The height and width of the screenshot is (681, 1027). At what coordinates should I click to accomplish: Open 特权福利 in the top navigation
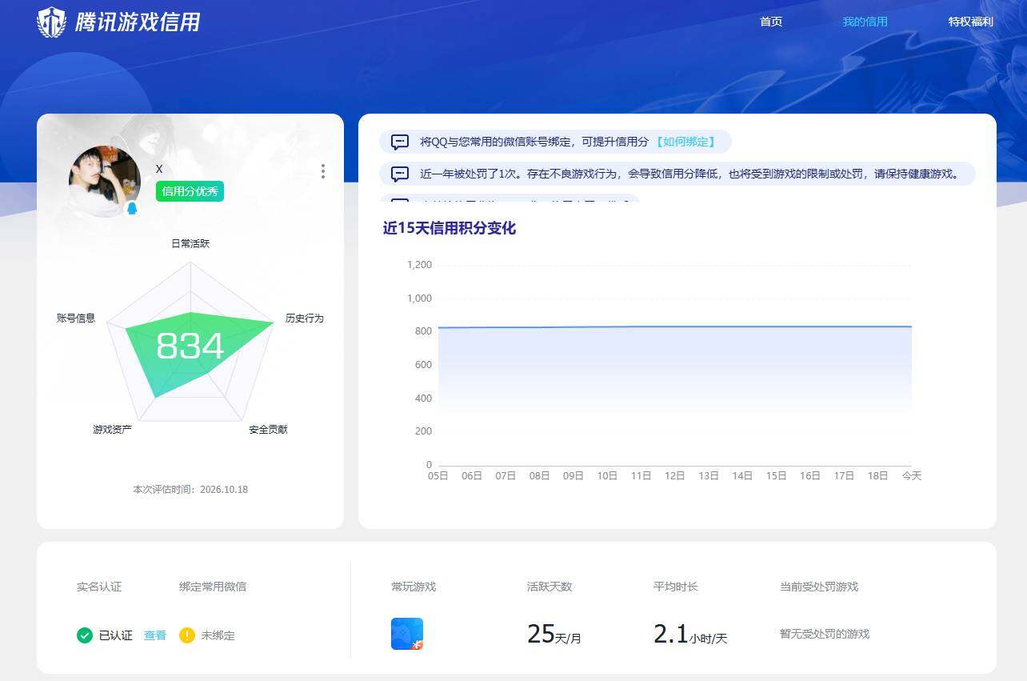point(970,22)
